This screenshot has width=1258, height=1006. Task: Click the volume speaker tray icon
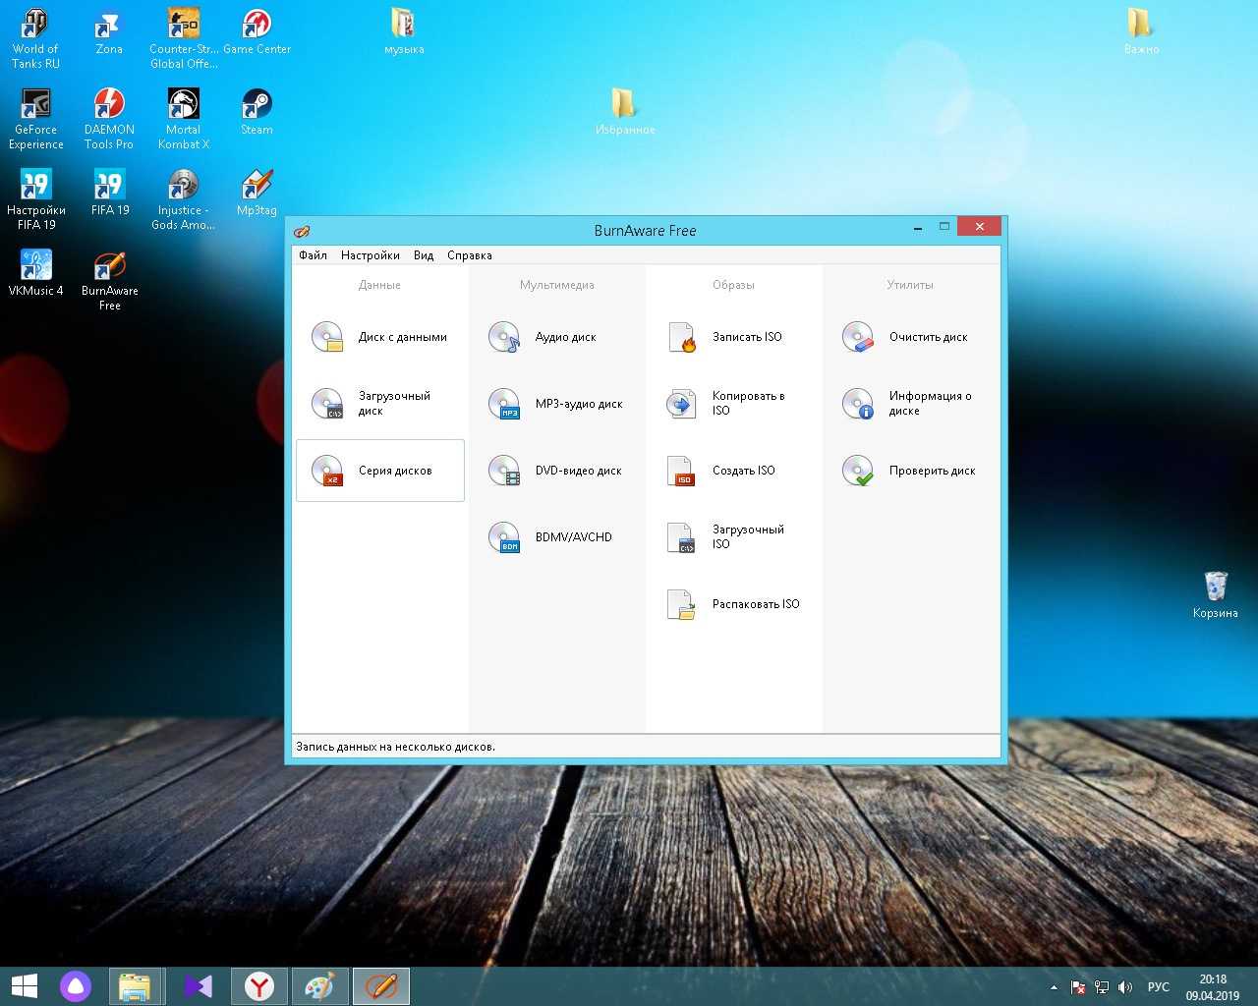point(1125,987)
